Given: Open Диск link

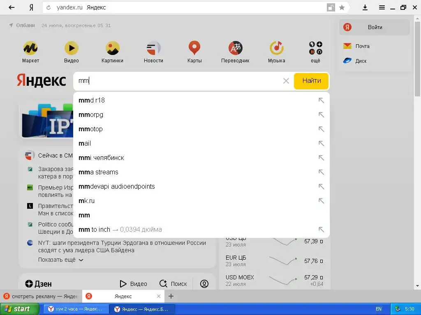Looking at the screenshot, I should click(355, 61).
